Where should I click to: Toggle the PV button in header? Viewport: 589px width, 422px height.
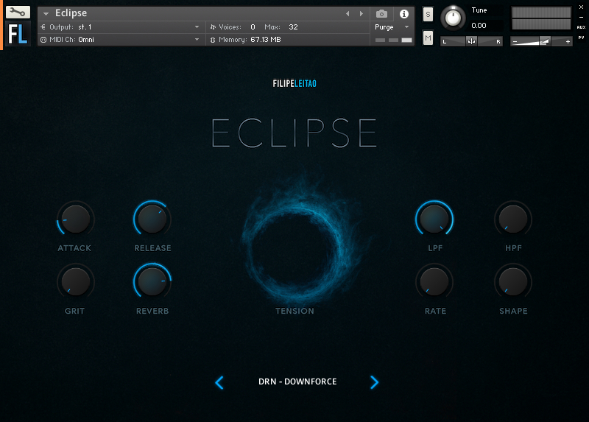click(581, 38)
